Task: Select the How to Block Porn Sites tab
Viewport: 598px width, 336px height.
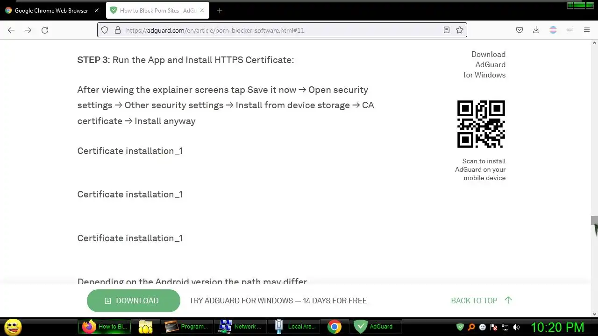Action: point(157,10)
